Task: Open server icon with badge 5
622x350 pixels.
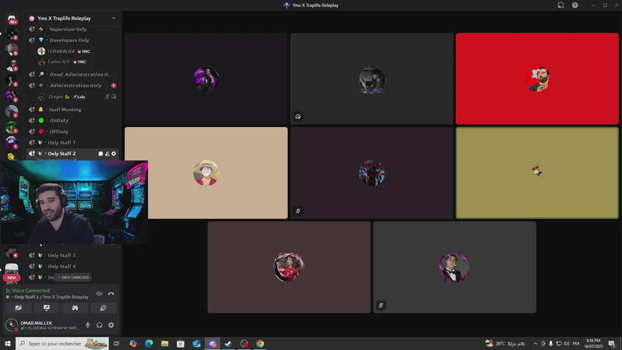Action: [x=12, y=49]
